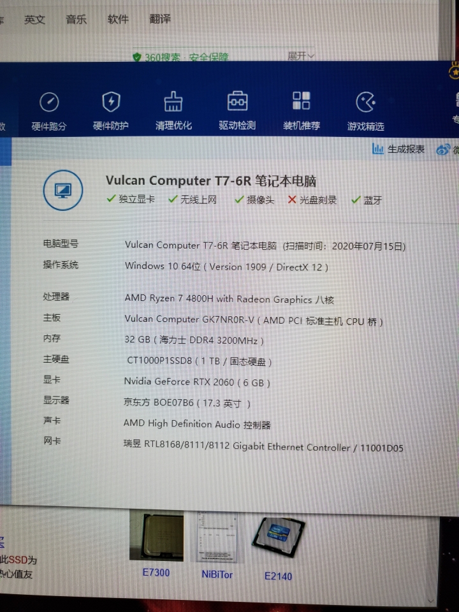Click CT1000P1SSD8 main disk value
459x612 pixels.
click(x=199, y=361)
